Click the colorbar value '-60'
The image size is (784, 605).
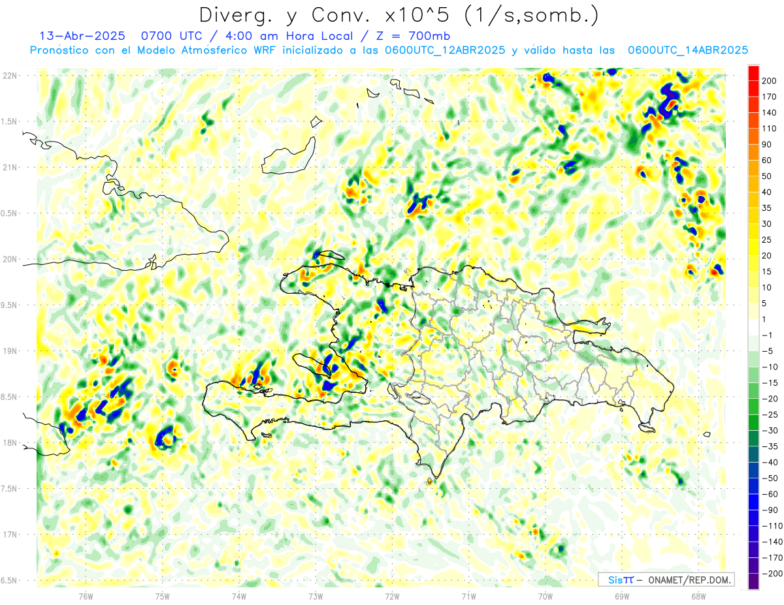point(770,493)
